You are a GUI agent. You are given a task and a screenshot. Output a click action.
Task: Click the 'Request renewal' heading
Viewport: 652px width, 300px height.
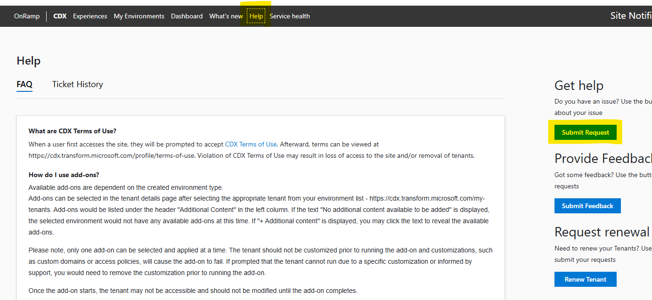(x=602, y=232)
